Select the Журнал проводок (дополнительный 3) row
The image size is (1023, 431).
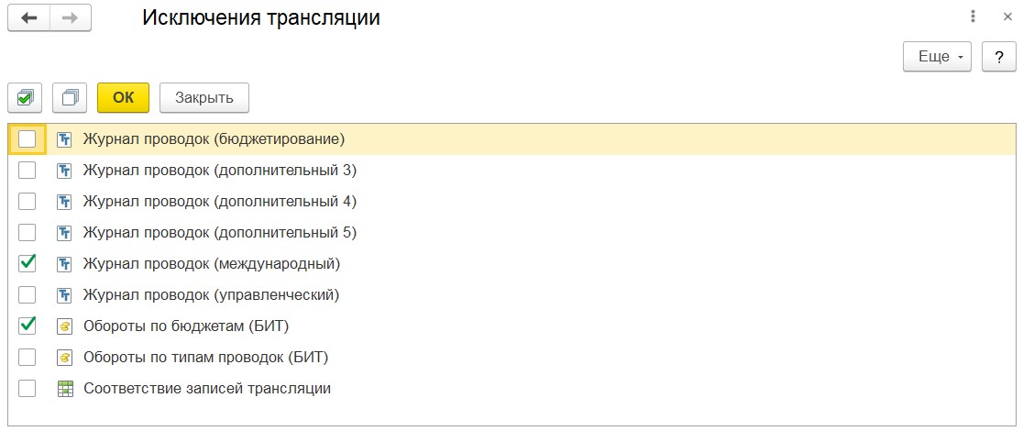click(x=219, y=171)
